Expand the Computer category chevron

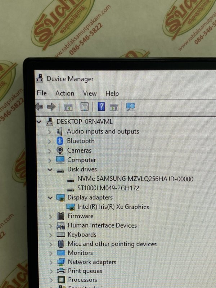click(50, 160)
